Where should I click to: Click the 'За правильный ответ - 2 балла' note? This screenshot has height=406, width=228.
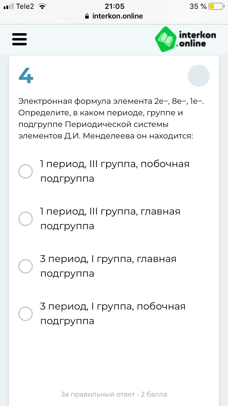(x=114, y=394)
